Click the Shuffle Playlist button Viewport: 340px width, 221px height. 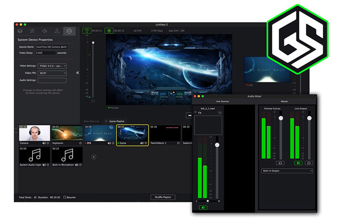click(163, 197)
